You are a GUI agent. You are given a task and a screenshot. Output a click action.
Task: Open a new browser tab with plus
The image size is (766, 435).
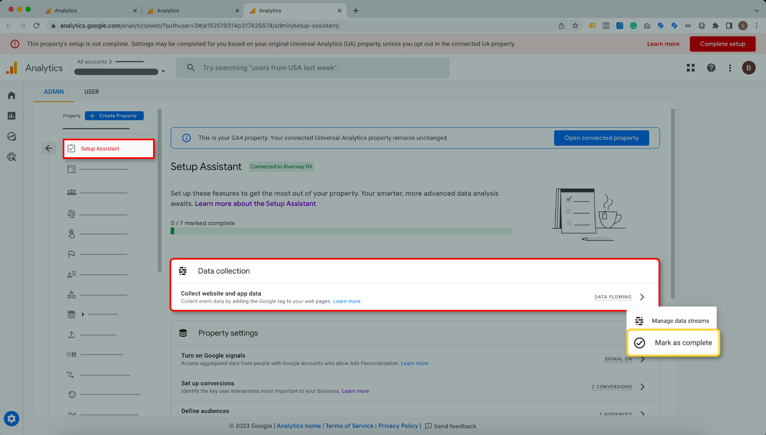point(356,11)
